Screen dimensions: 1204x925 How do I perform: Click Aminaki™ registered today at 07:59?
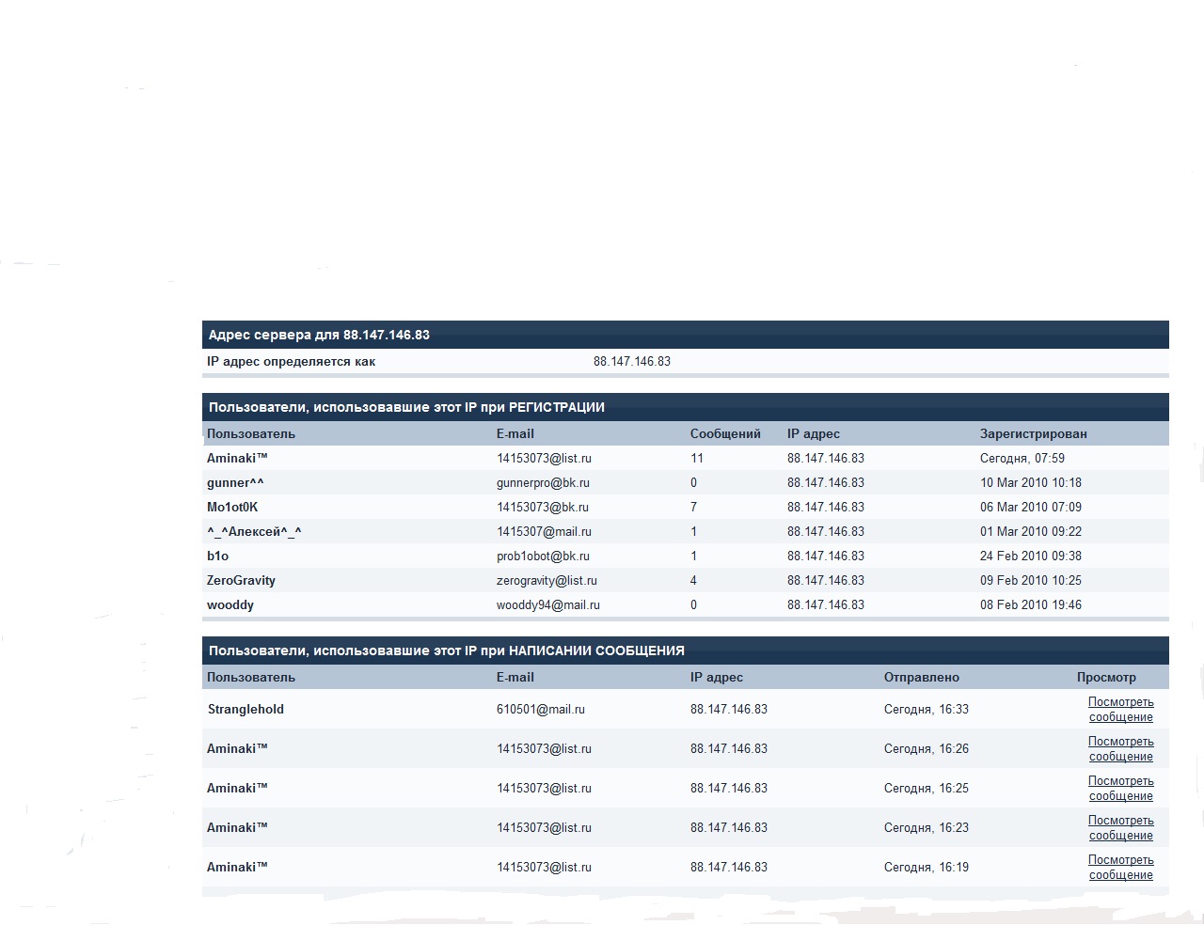click(237, 459)
